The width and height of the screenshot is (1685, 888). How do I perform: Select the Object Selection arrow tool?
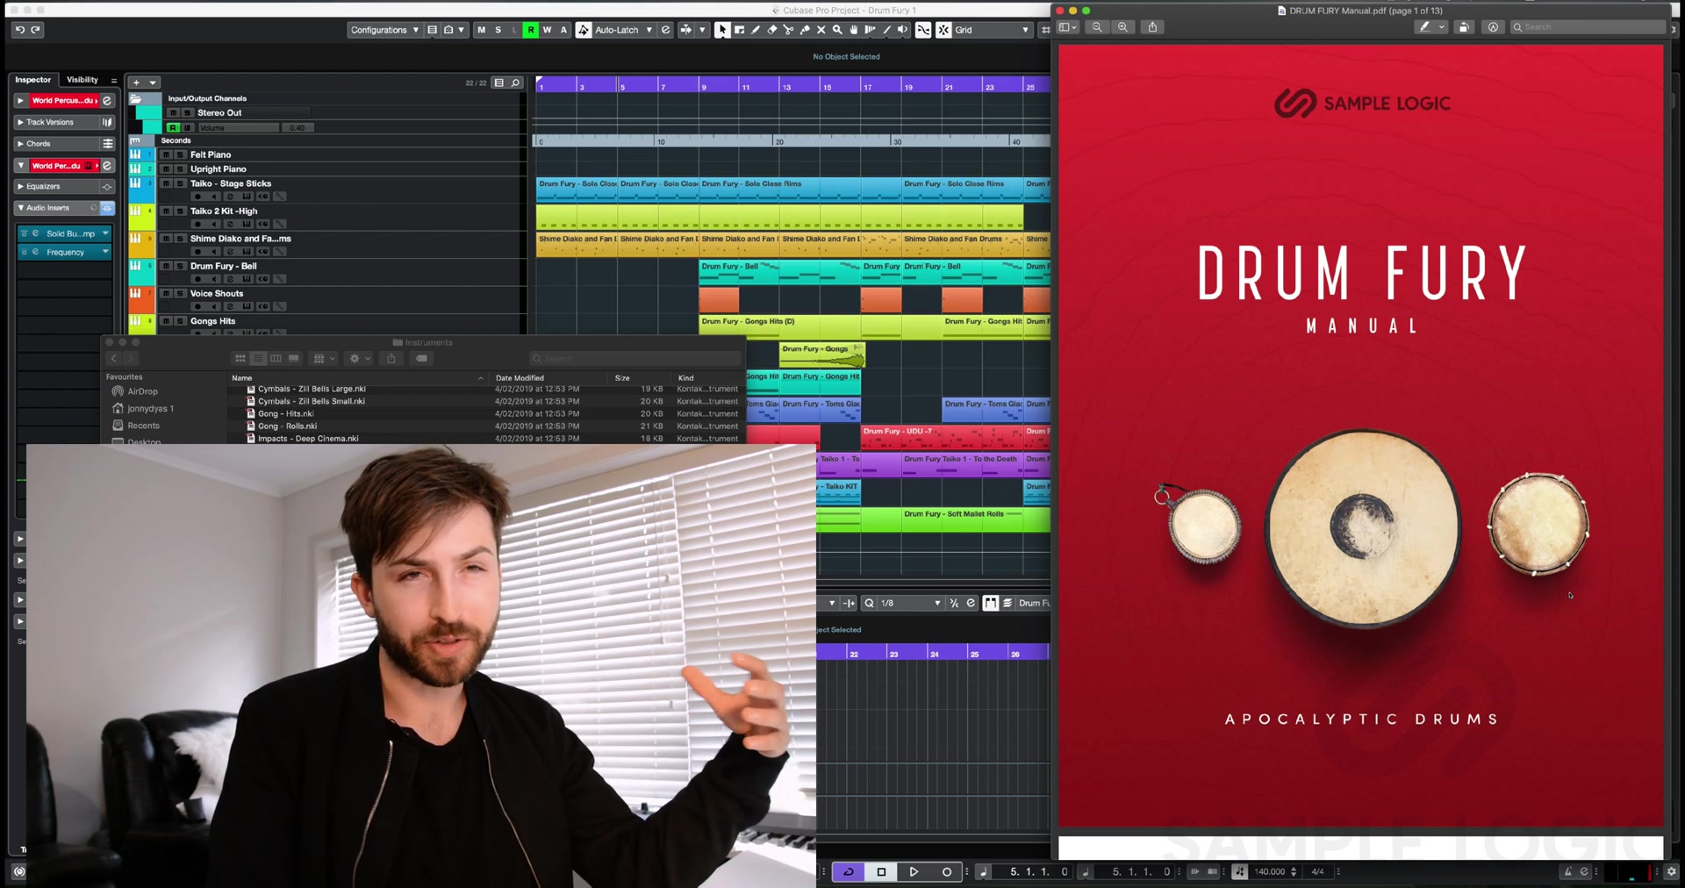click(x=722, y=30)
